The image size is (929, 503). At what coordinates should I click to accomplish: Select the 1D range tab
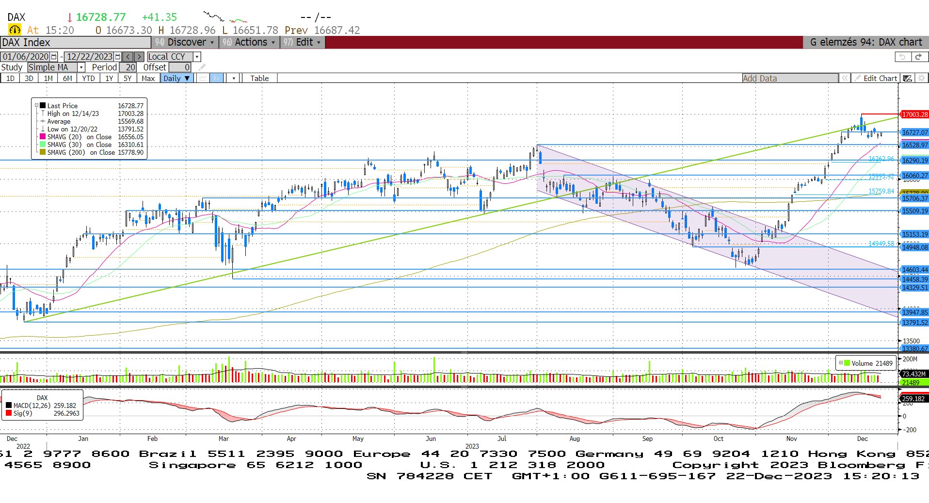point(10,78)
